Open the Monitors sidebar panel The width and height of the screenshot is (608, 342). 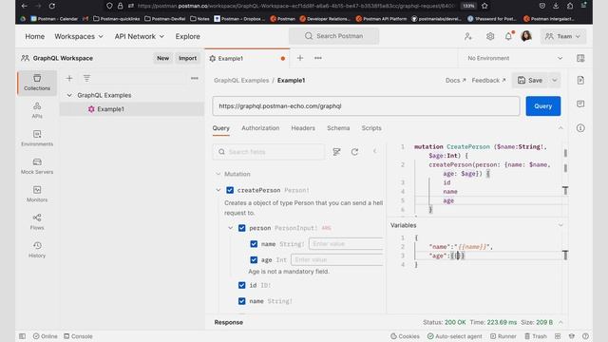pos(37,194)
